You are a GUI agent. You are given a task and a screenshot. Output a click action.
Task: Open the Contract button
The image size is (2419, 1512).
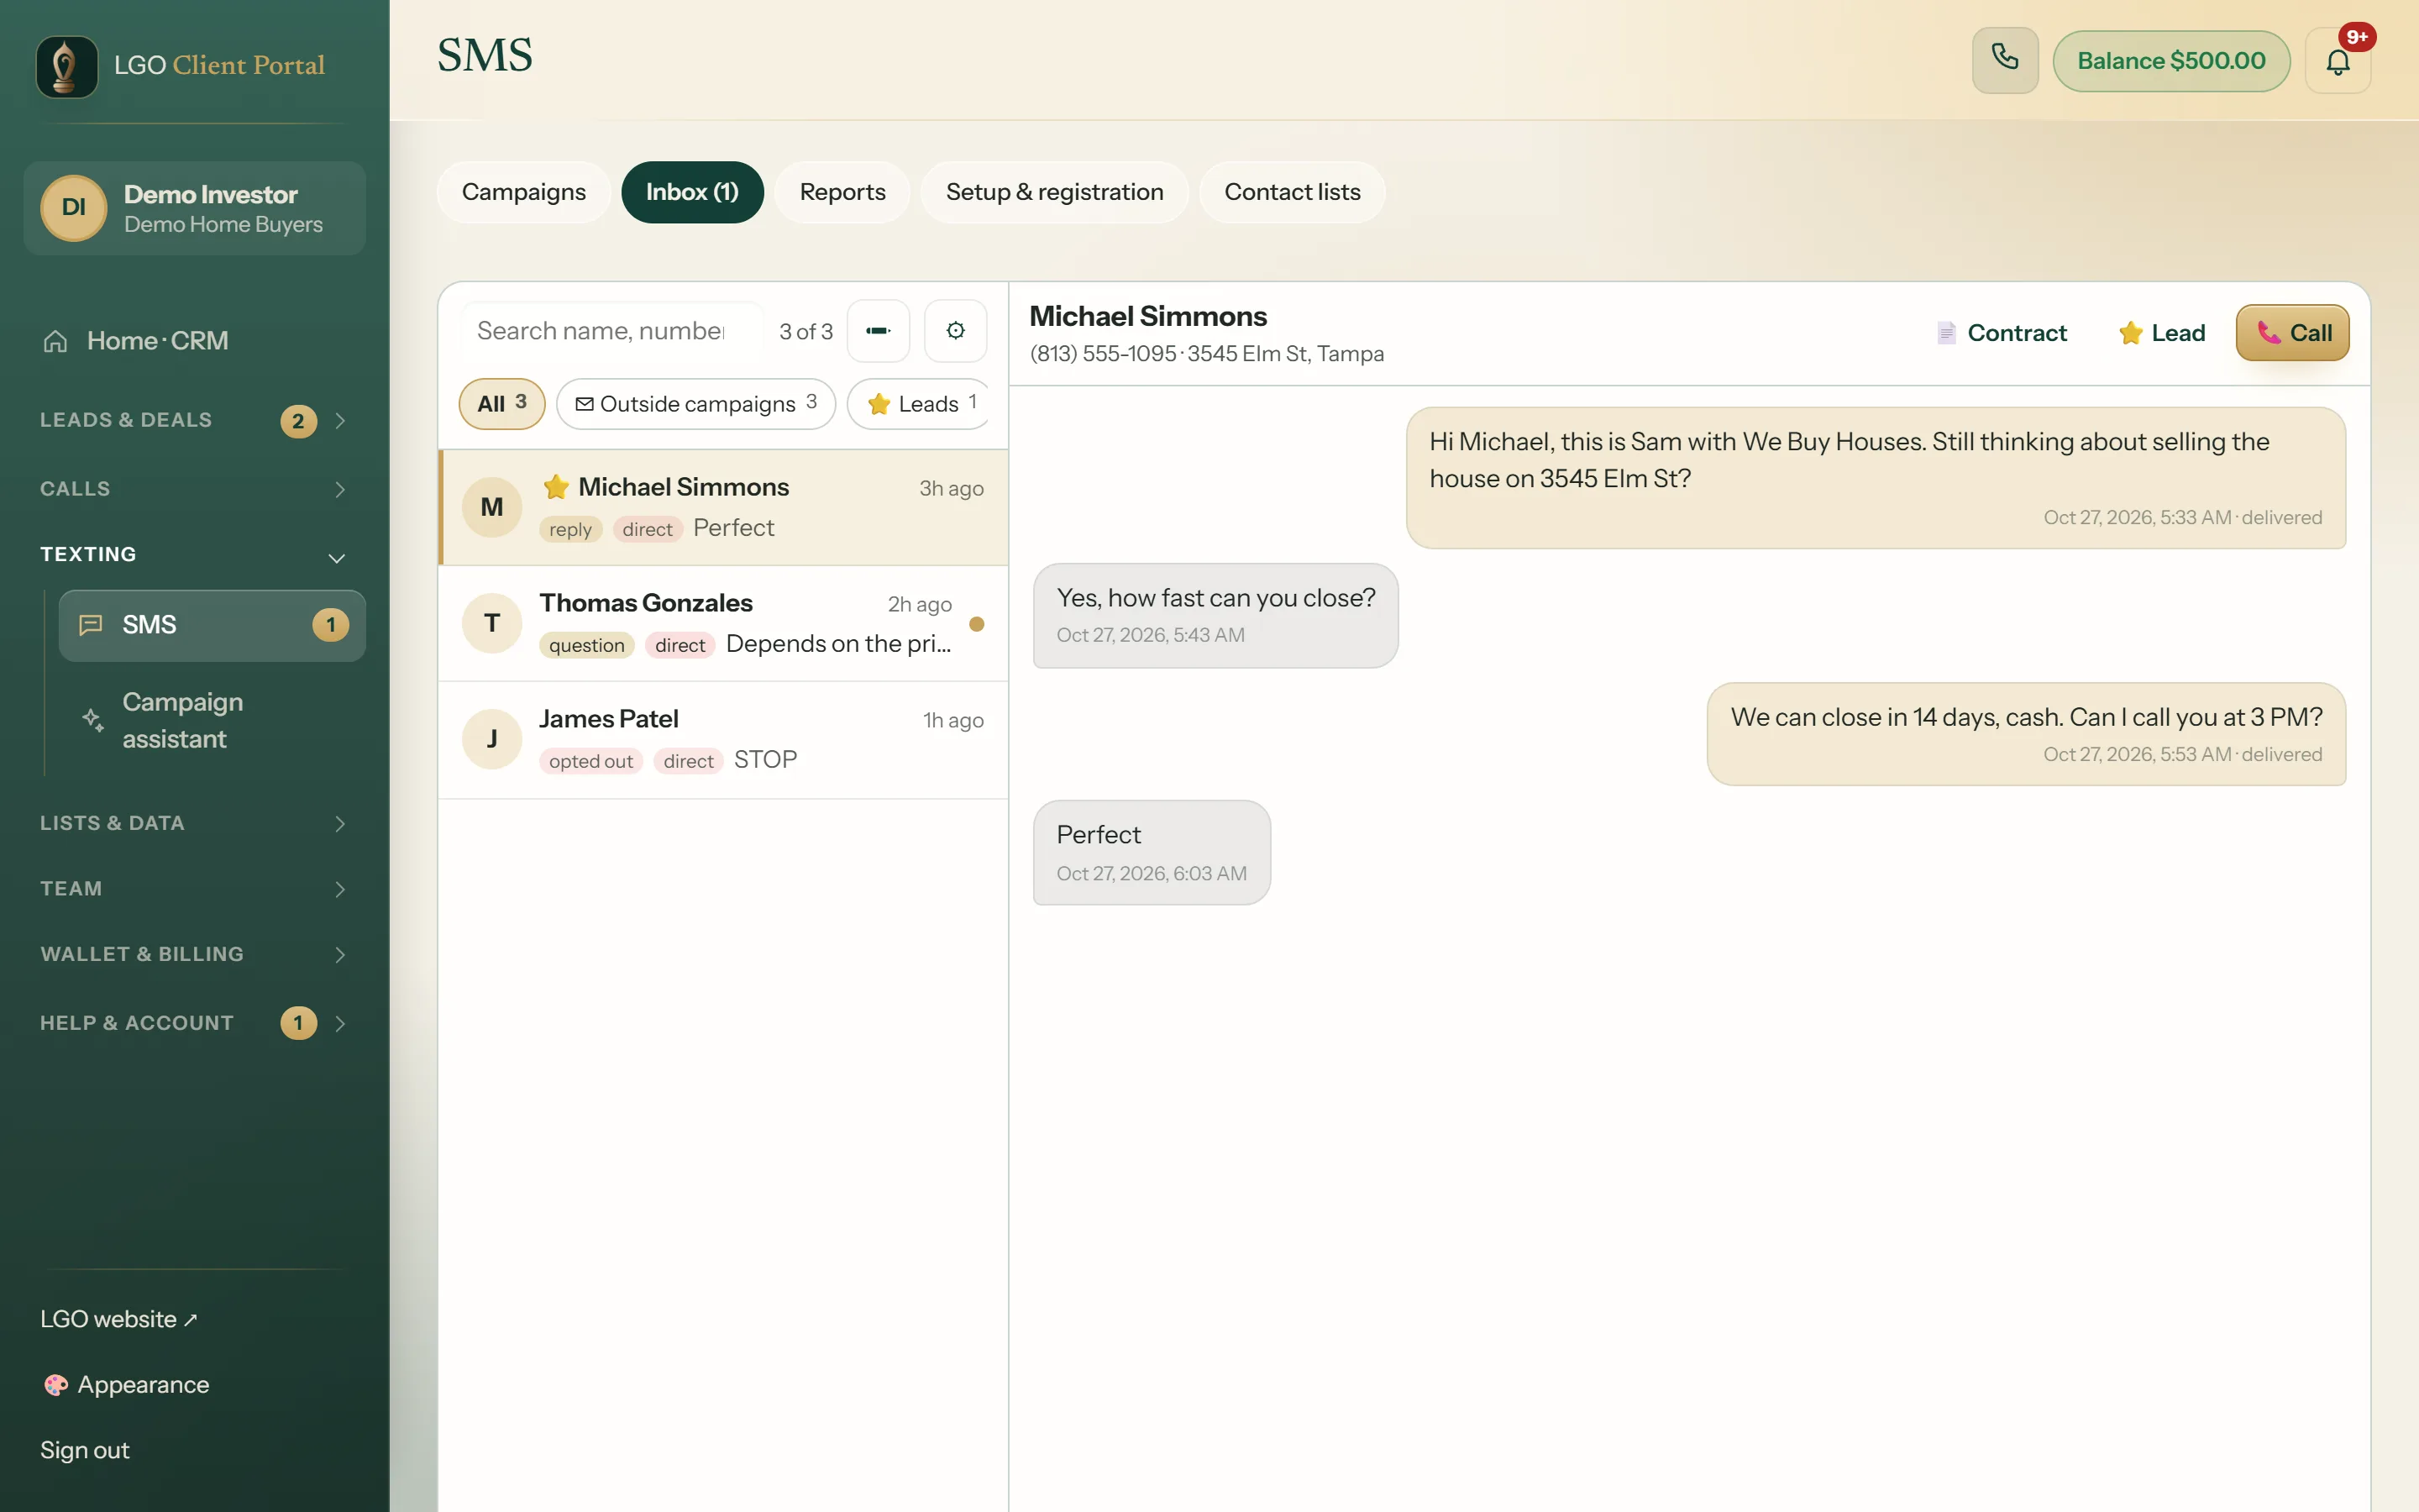click(2002, 333)
